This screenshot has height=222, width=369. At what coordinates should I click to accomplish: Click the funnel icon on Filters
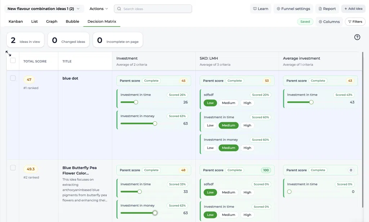coord(350,22)
